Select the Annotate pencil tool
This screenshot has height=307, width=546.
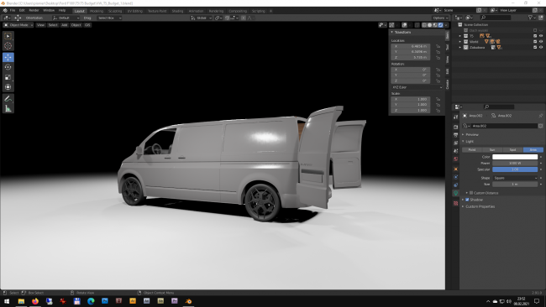8,99
